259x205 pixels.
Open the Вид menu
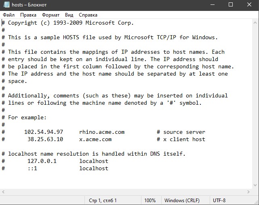click(x=69, y=15)
